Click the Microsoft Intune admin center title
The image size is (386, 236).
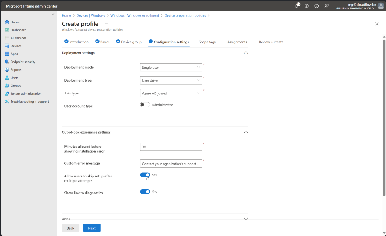[x=32, y=6]
